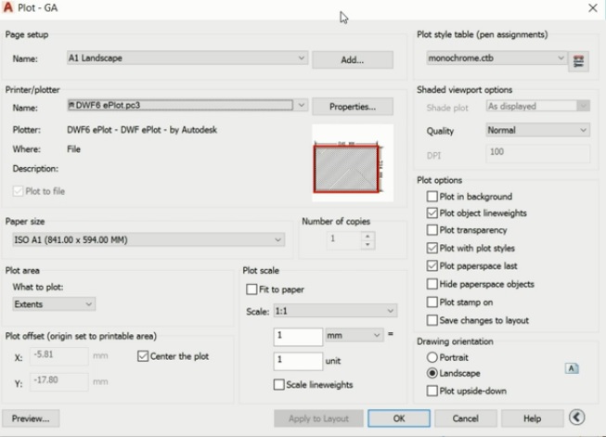Toggle Plot paperspace last checkbox
Screen dimensions: 606x437
[432, 266]
